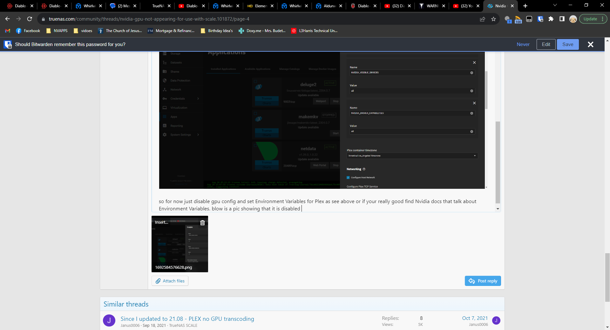Open Janus0006 avatar on the left
The width and height of the screenshot is (610, 330).
109,320
